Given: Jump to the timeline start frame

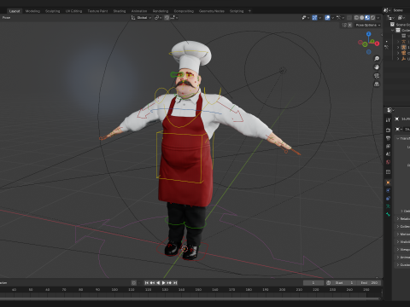Looking at the screenshot, I should (147, 283).
